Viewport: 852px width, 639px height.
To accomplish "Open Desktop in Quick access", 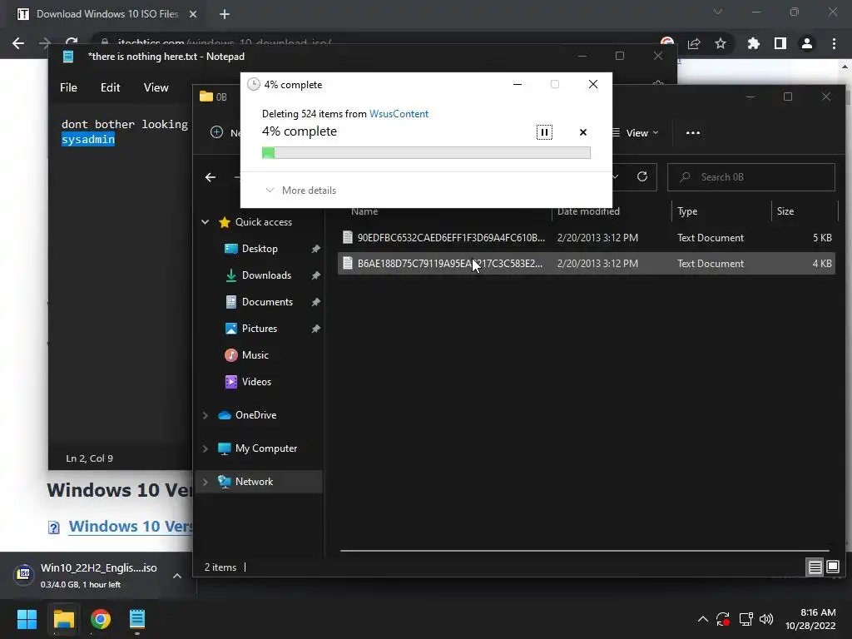I will tap(260, 248).
